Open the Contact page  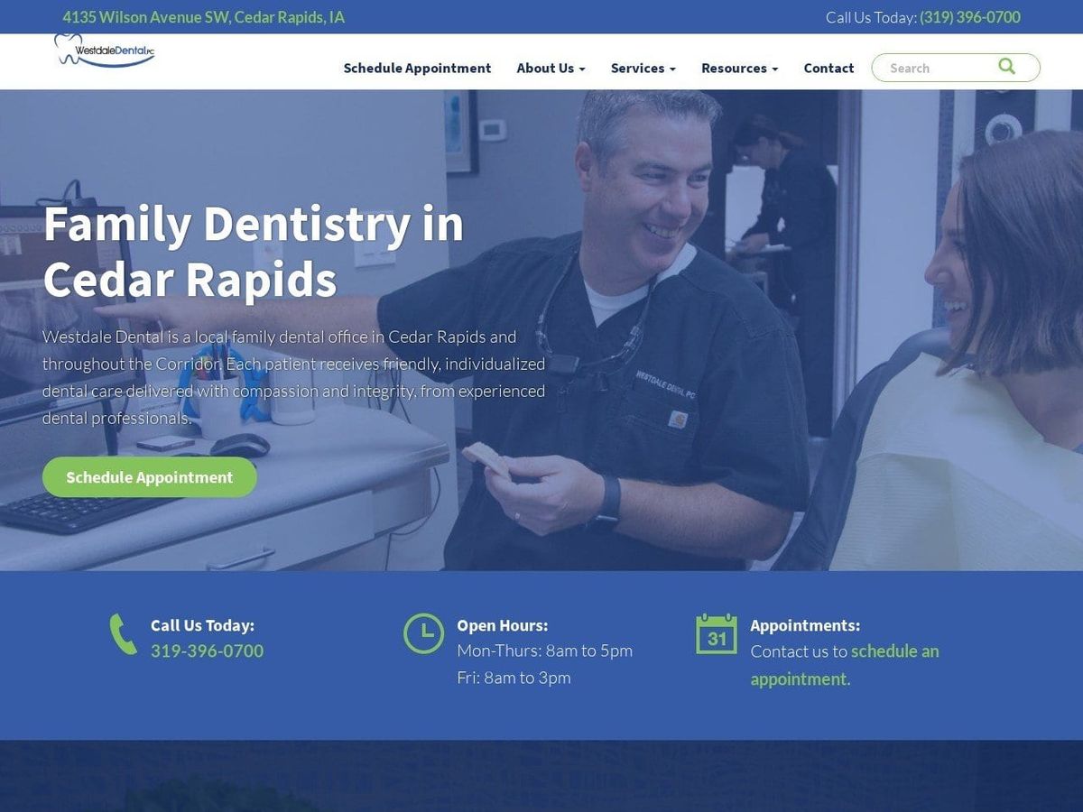(x=828, y=68)
